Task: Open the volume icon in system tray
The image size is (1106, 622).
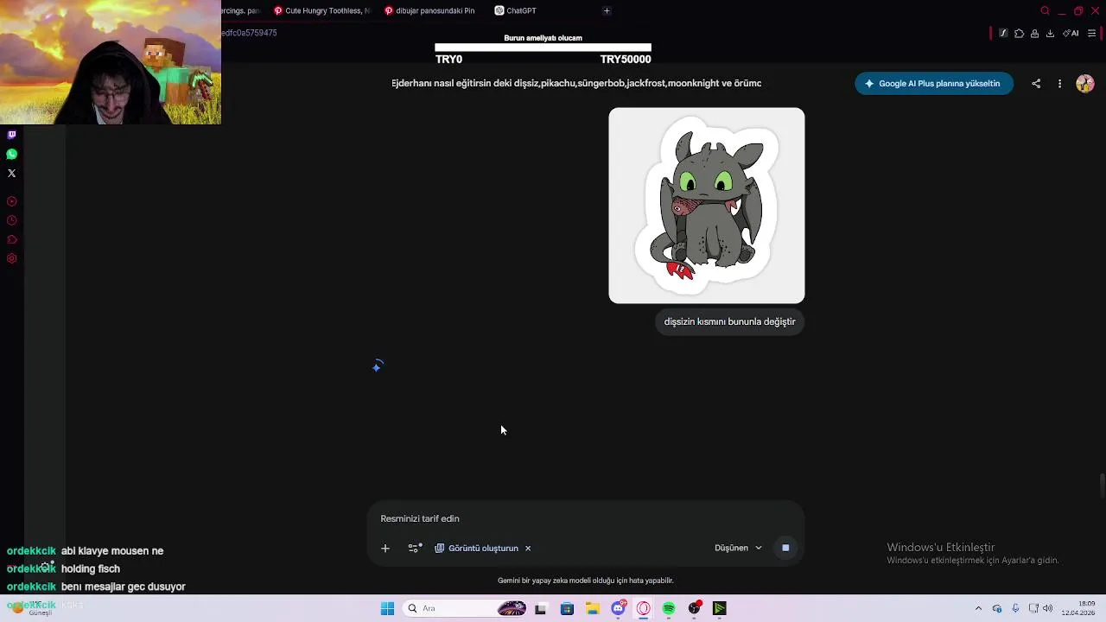Action: [1046, 608]
